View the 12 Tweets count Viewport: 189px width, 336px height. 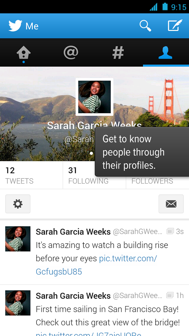[x=31, y=175]
